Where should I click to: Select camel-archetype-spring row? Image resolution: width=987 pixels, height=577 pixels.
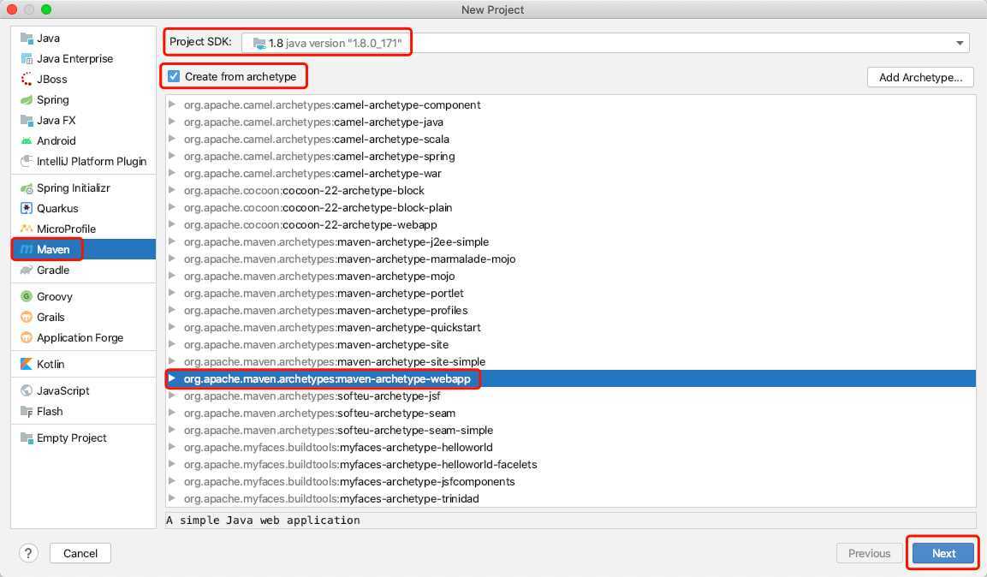(x=571, y=156)
